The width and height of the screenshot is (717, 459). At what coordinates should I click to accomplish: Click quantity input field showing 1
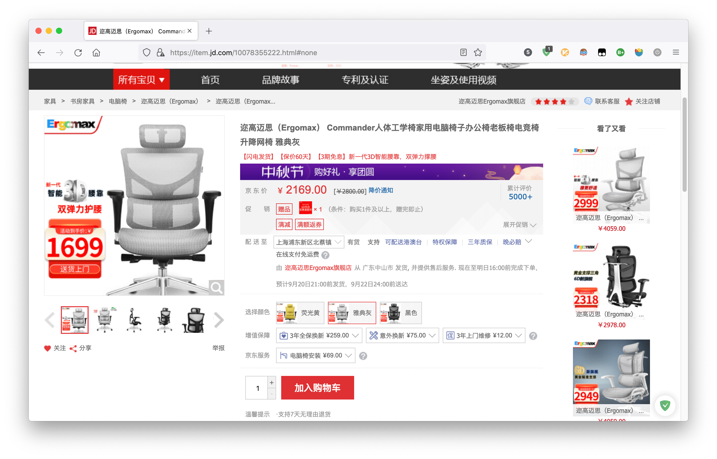click(257, 388)
